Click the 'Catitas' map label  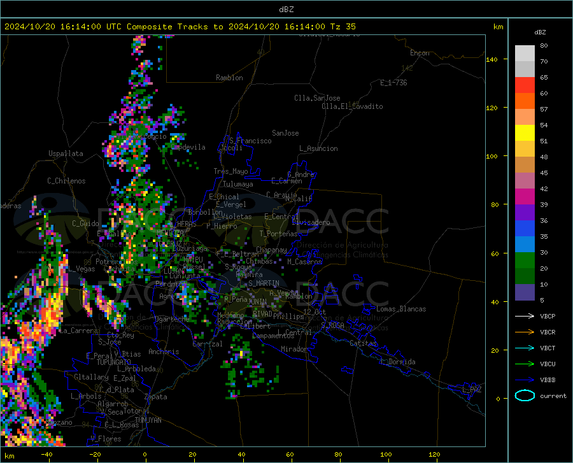[x=363, y=343]
